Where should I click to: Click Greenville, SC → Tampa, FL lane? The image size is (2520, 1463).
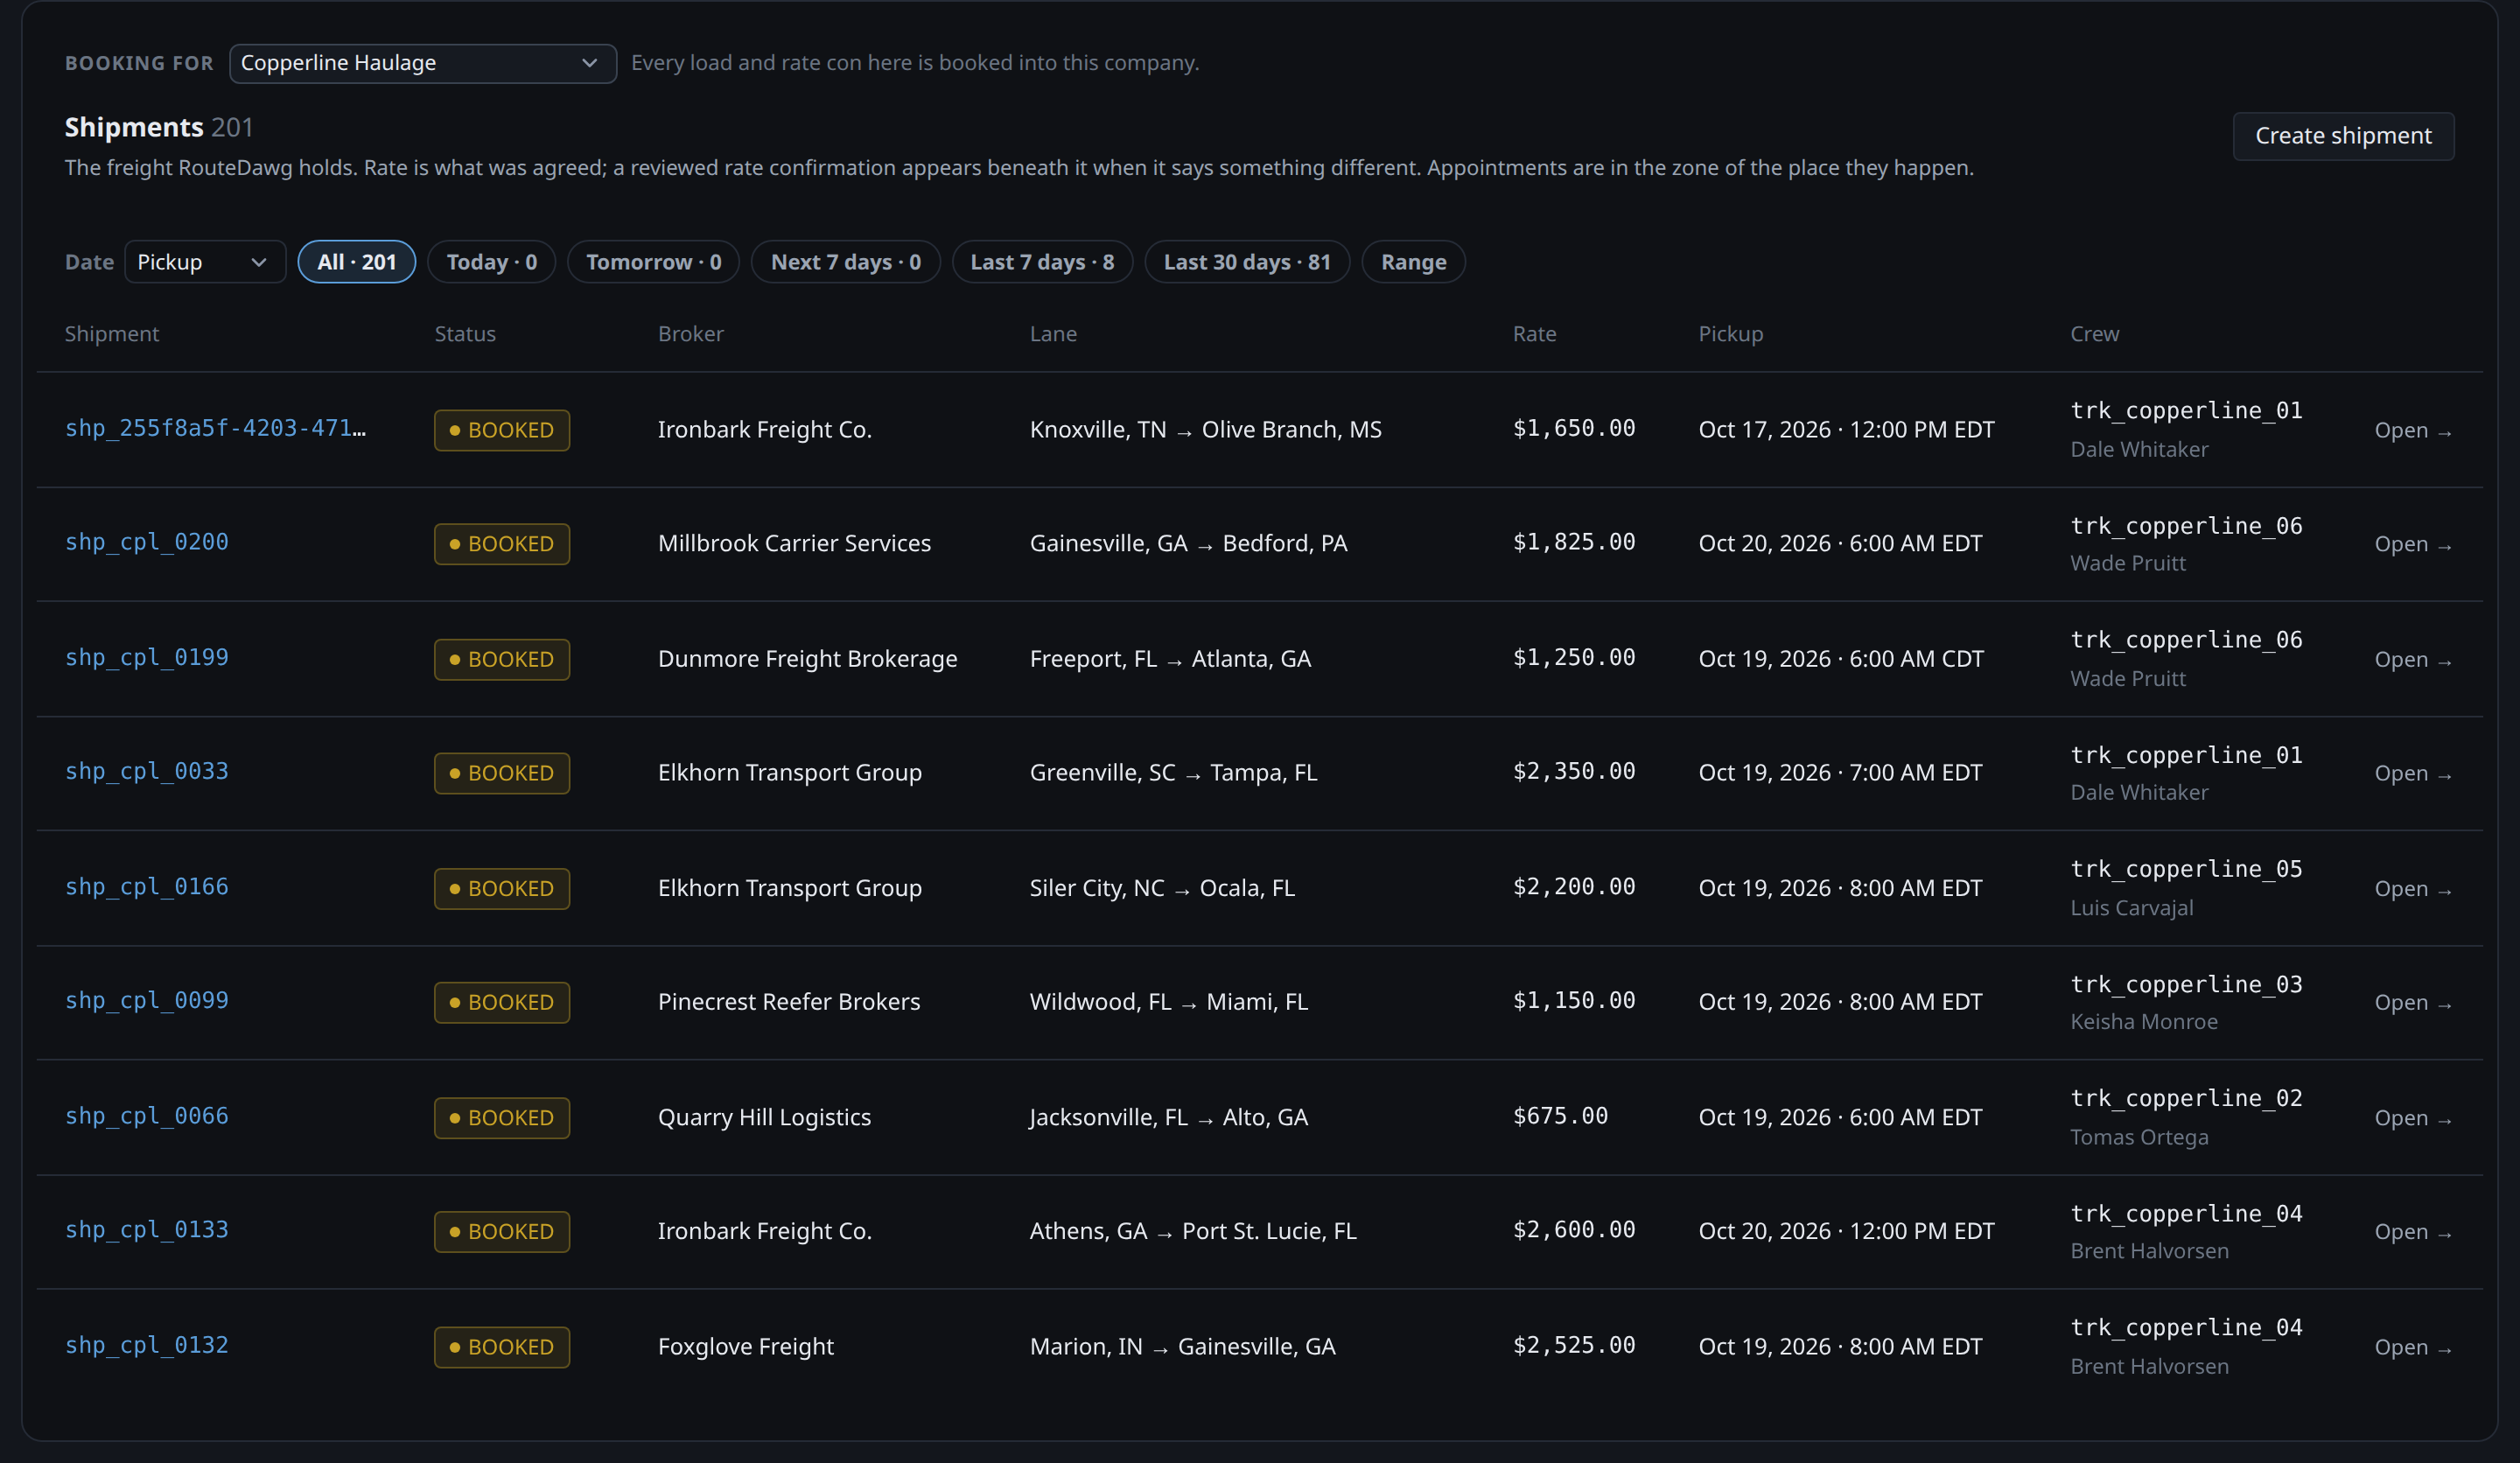tap(1173, 773)
